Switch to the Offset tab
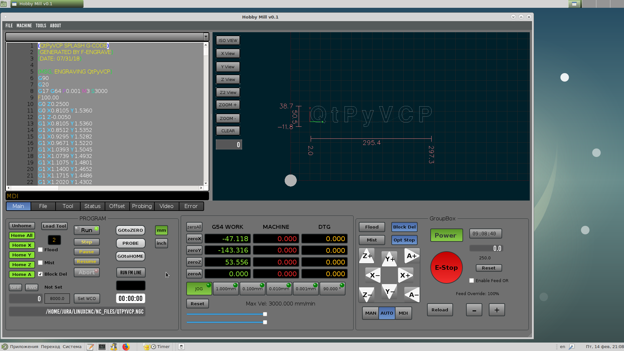This screenshot has width=624, height=351. pyautogui.click(x=117, y=206)
